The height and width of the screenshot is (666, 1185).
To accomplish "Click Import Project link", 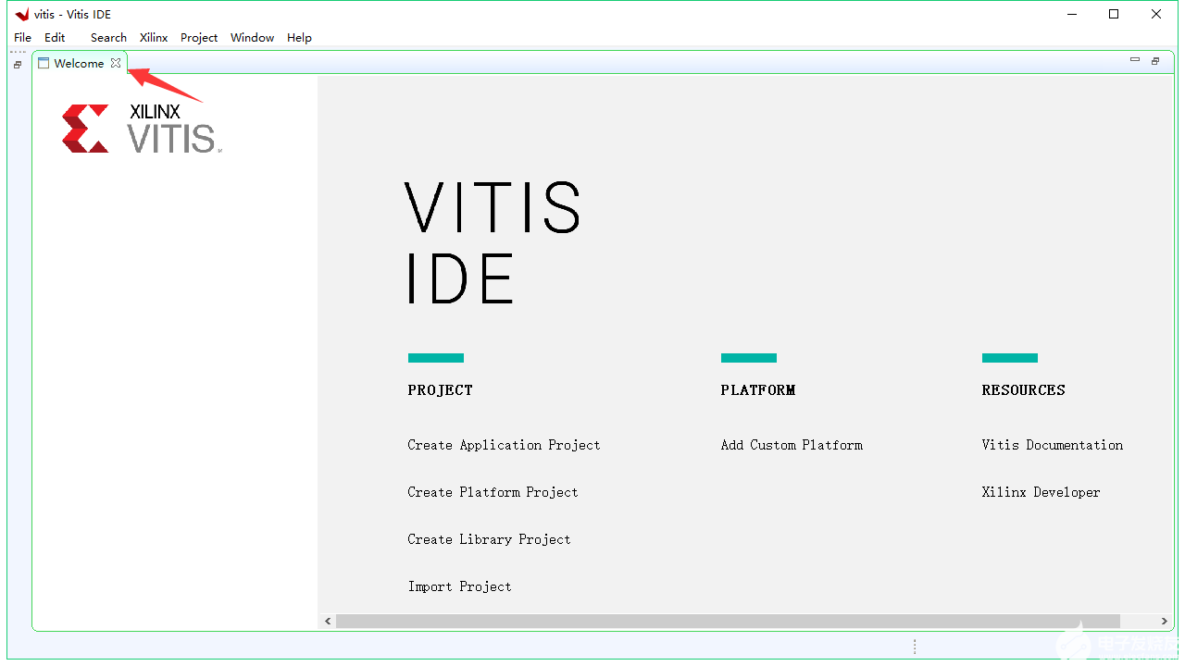I will point(459,586).
